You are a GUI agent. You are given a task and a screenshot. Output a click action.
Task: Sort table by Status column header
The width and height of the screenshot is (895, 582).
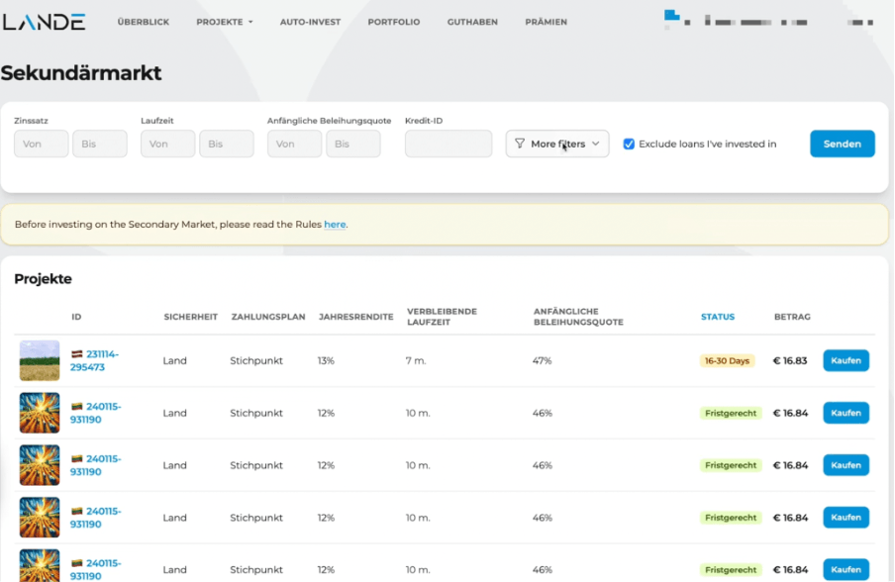coord(718,317)
